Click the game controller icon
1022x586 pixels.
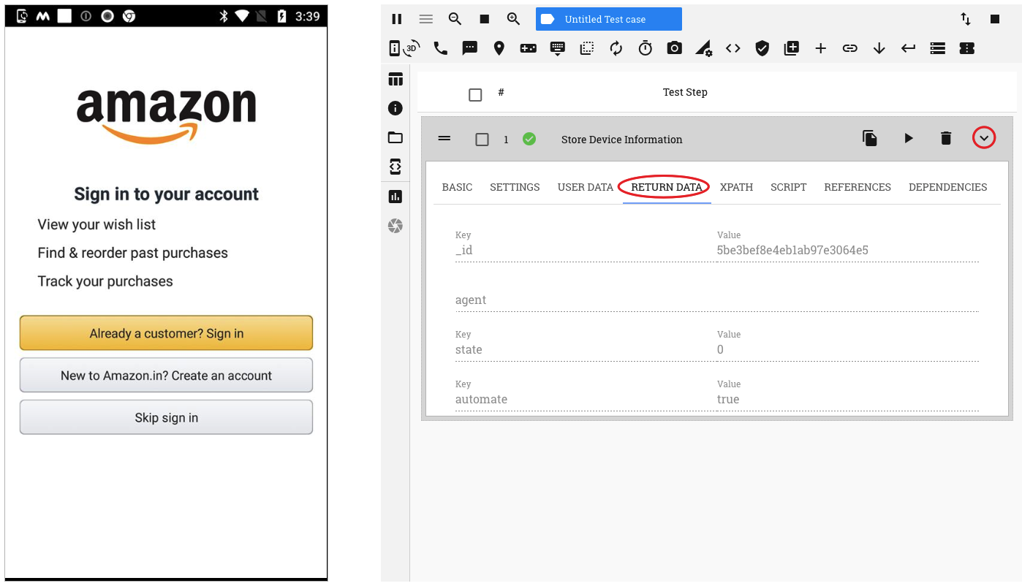click(x=529, y=48)
